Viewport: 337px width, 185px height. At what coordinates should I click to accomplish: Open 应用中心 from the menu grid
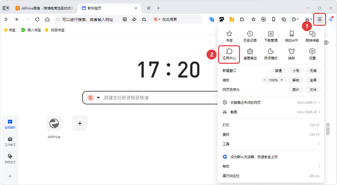pyautogui.click(x=229, y=54)
